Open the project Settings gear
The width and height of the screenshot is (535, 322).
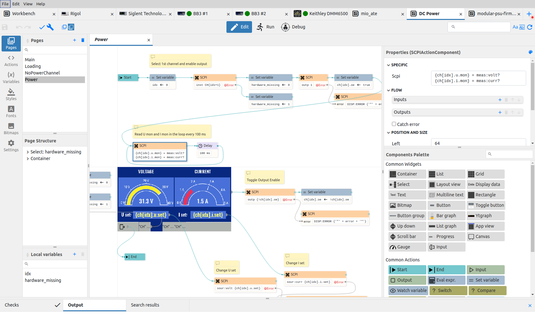coord(11,146)
